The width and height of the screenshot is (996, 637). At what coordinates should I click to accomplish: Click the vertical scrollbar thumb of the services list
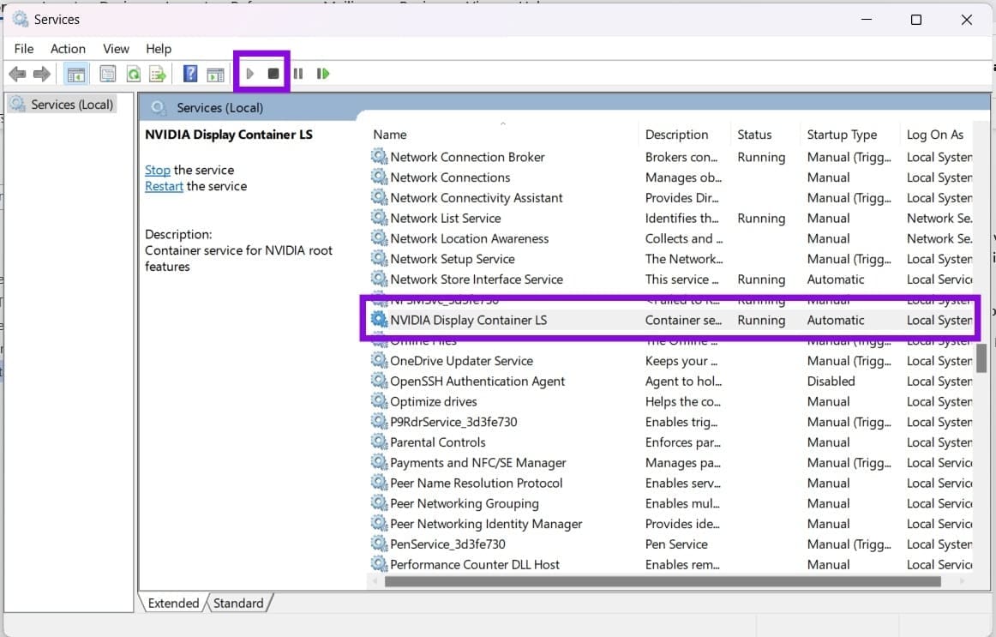pos(981,359)
